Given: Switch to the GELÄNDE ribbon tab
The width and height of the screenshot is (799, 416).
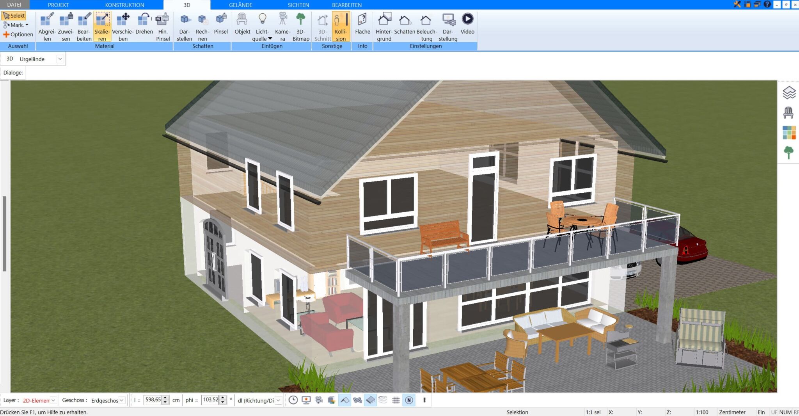Looking at the screenshot, I should pyautogui.click(x=241, y=5).
